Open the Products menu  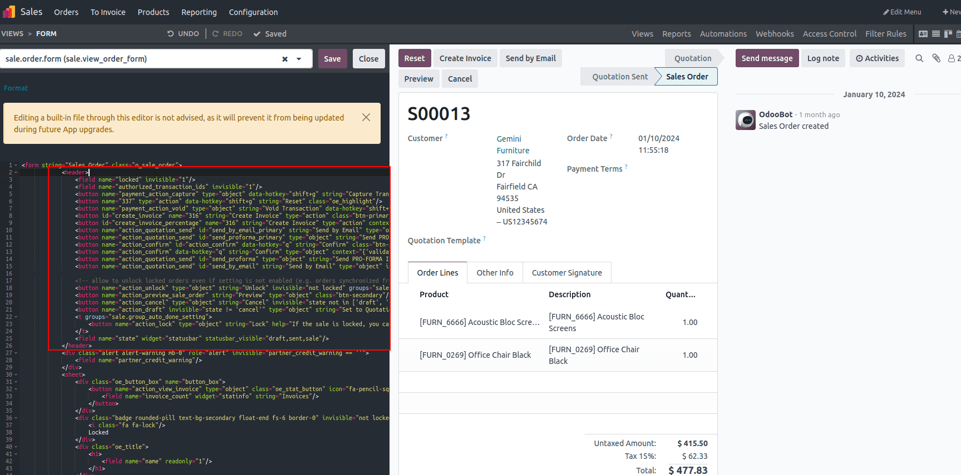pyautogui.click(x=154, y=12)
